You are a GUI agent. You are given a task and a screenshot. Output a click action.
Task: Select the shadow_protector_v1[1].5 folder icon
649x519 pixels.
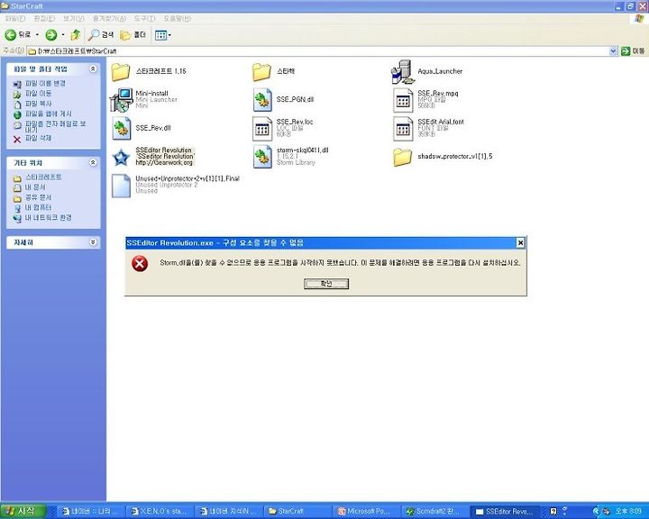coord(402,158)
